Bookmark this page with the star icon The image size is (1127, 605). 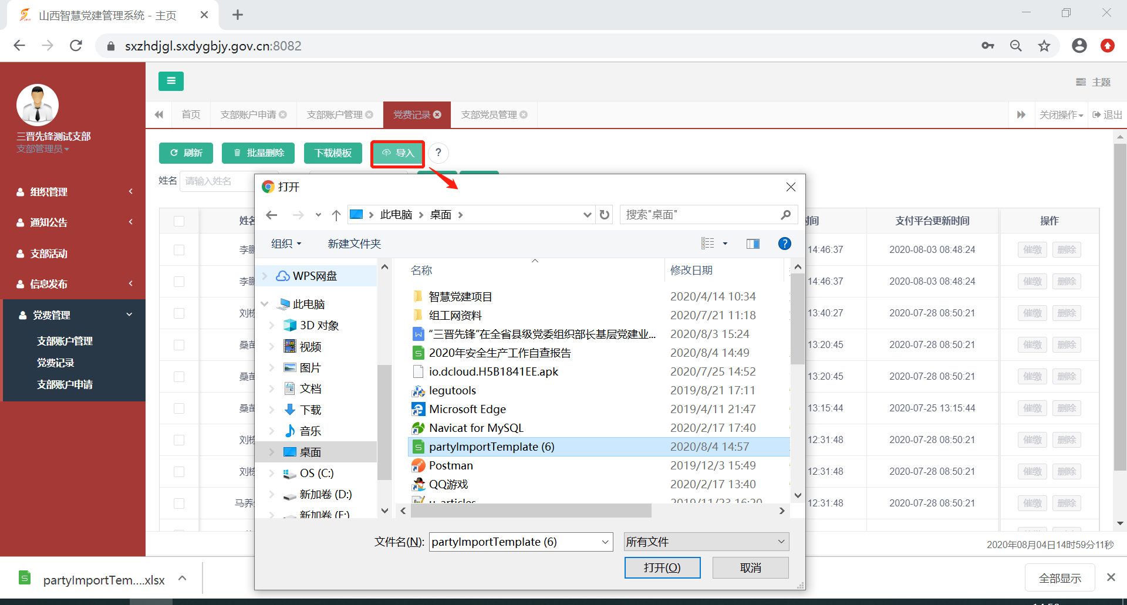tap(1044, 46)
